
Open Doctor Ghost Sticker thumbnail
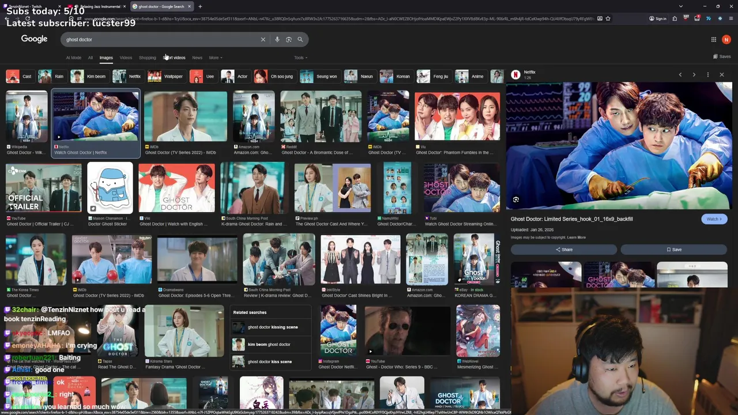click(110, 188)
